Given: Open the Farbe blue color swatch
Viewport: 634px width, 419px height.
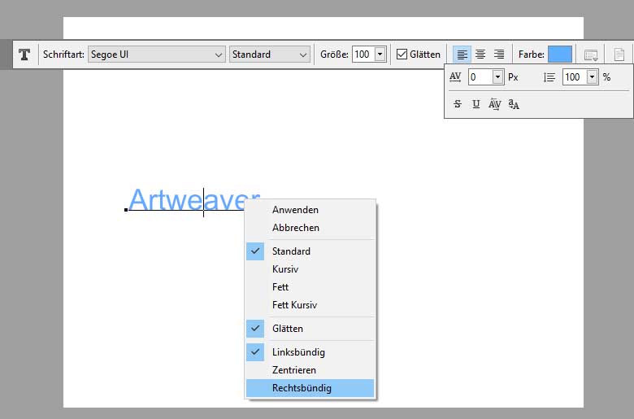Looking at the screenshot, I should coord(560,55).
